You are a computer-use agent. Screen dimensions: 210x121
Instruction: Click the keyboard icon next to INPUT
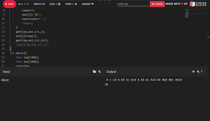(44, 4)
